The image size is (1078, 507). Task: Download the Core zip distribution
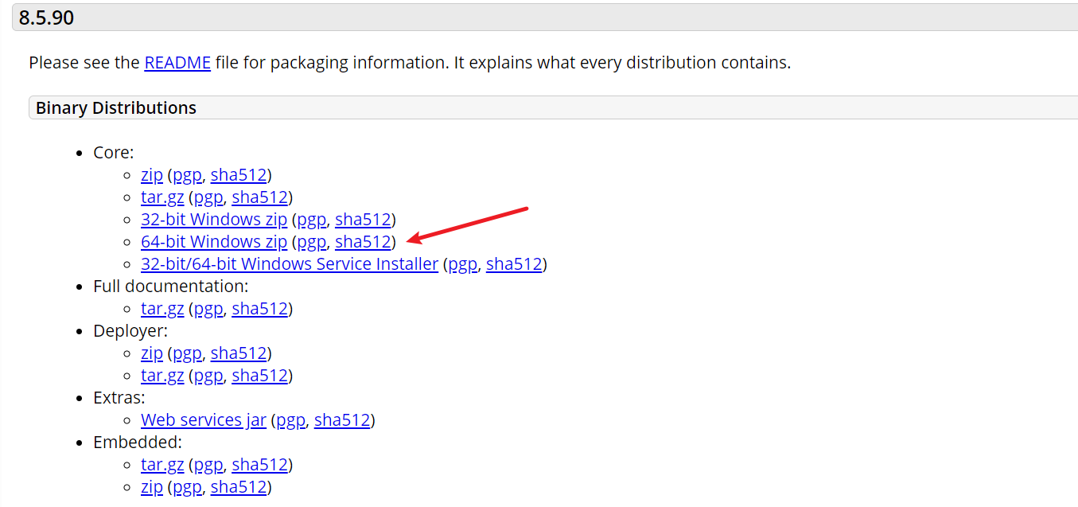(152, 175)
